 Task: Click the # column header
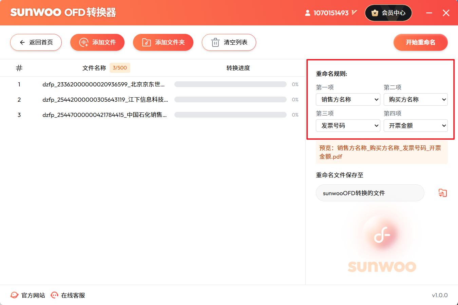click(x=19, y=68)
